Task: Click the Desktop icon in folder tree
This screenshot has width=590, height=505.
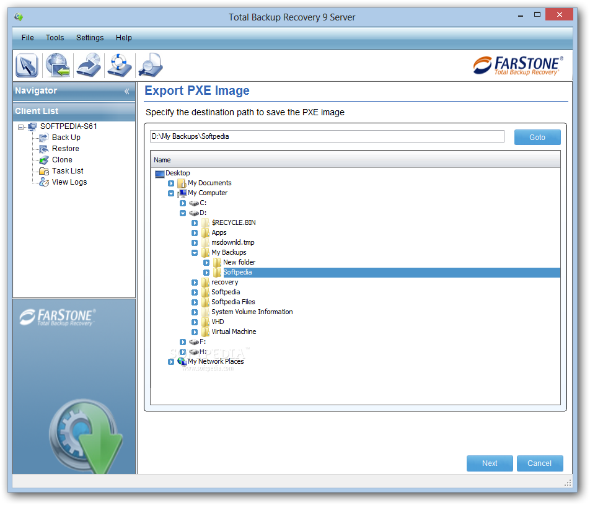Action: pos(159,173)
